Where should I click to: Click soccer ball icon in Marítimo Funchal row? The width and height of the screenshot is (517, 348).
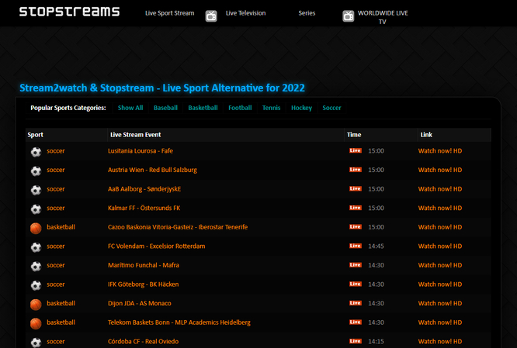click(x=36, y=267)
